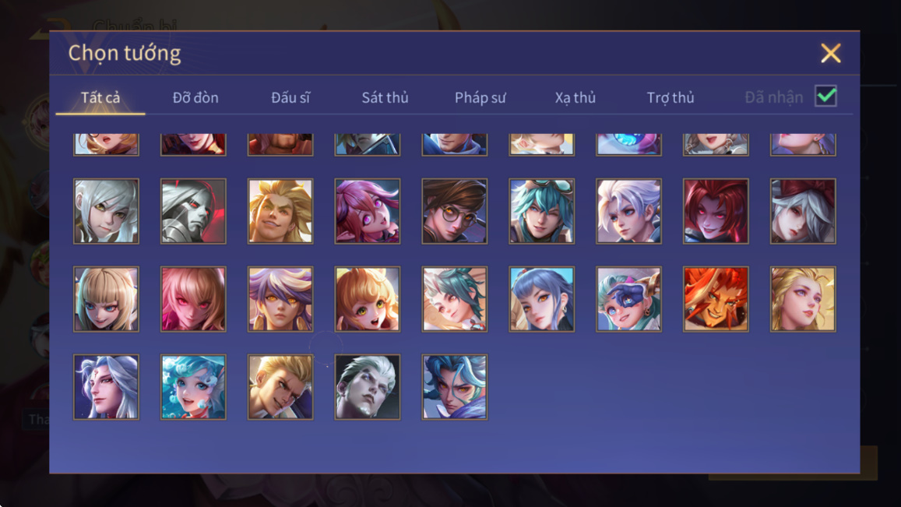The width and height of the screenshot is (901, 507).
Task: Toggle the Đã nhận checkbox
Action: pos(825,96)
